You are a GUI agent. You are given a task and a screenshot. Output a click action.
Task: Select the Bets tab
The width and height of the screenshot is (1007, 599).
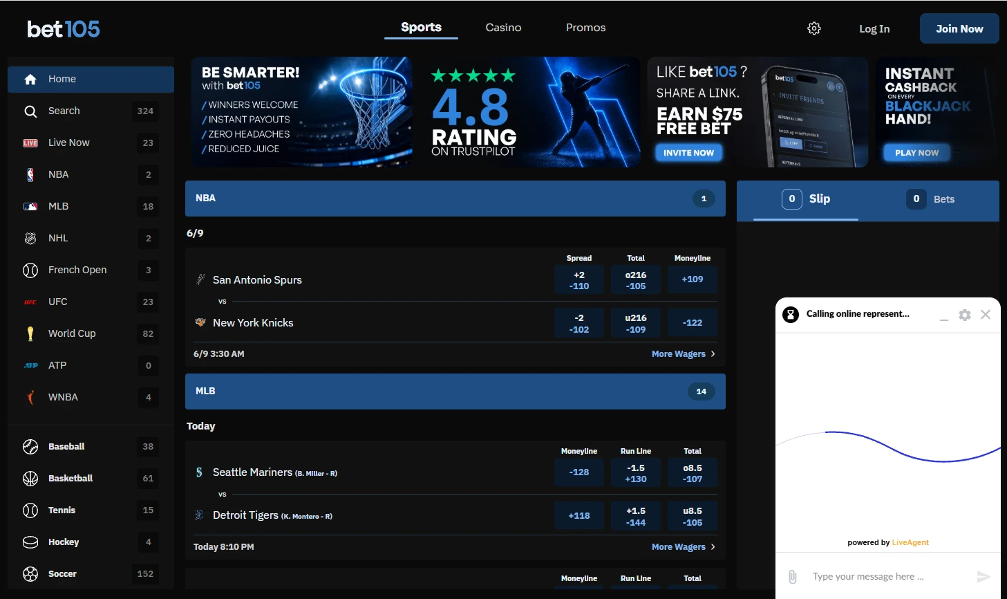[930, 199]
